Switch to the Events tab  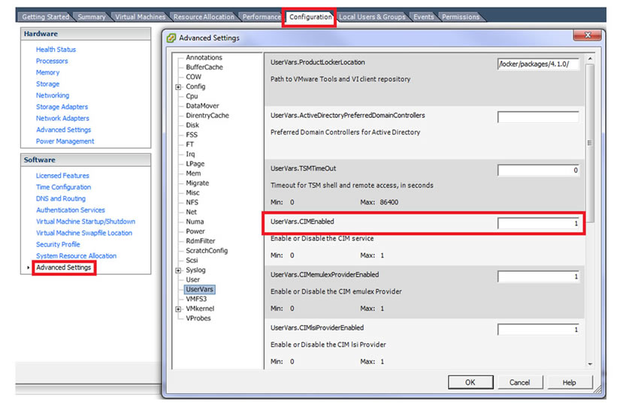pyautogui.click(x=423, y=17)
